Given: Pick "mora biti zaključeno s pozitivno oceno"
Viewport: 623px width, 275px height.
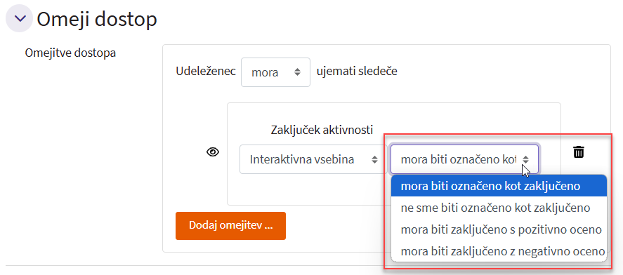Looking at the screenshot, I should (x=499, y=229).
